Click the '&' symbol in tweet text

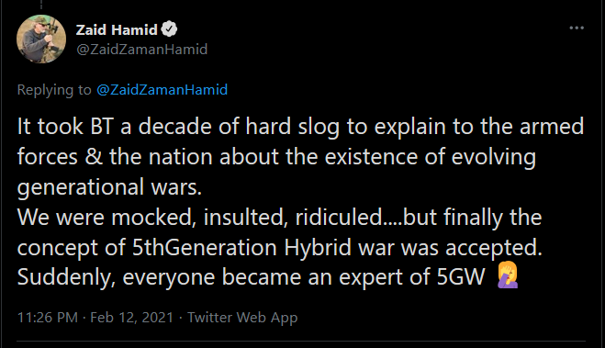[x=94, y=157]
